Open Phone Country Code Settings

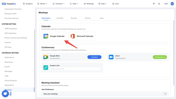16,38
